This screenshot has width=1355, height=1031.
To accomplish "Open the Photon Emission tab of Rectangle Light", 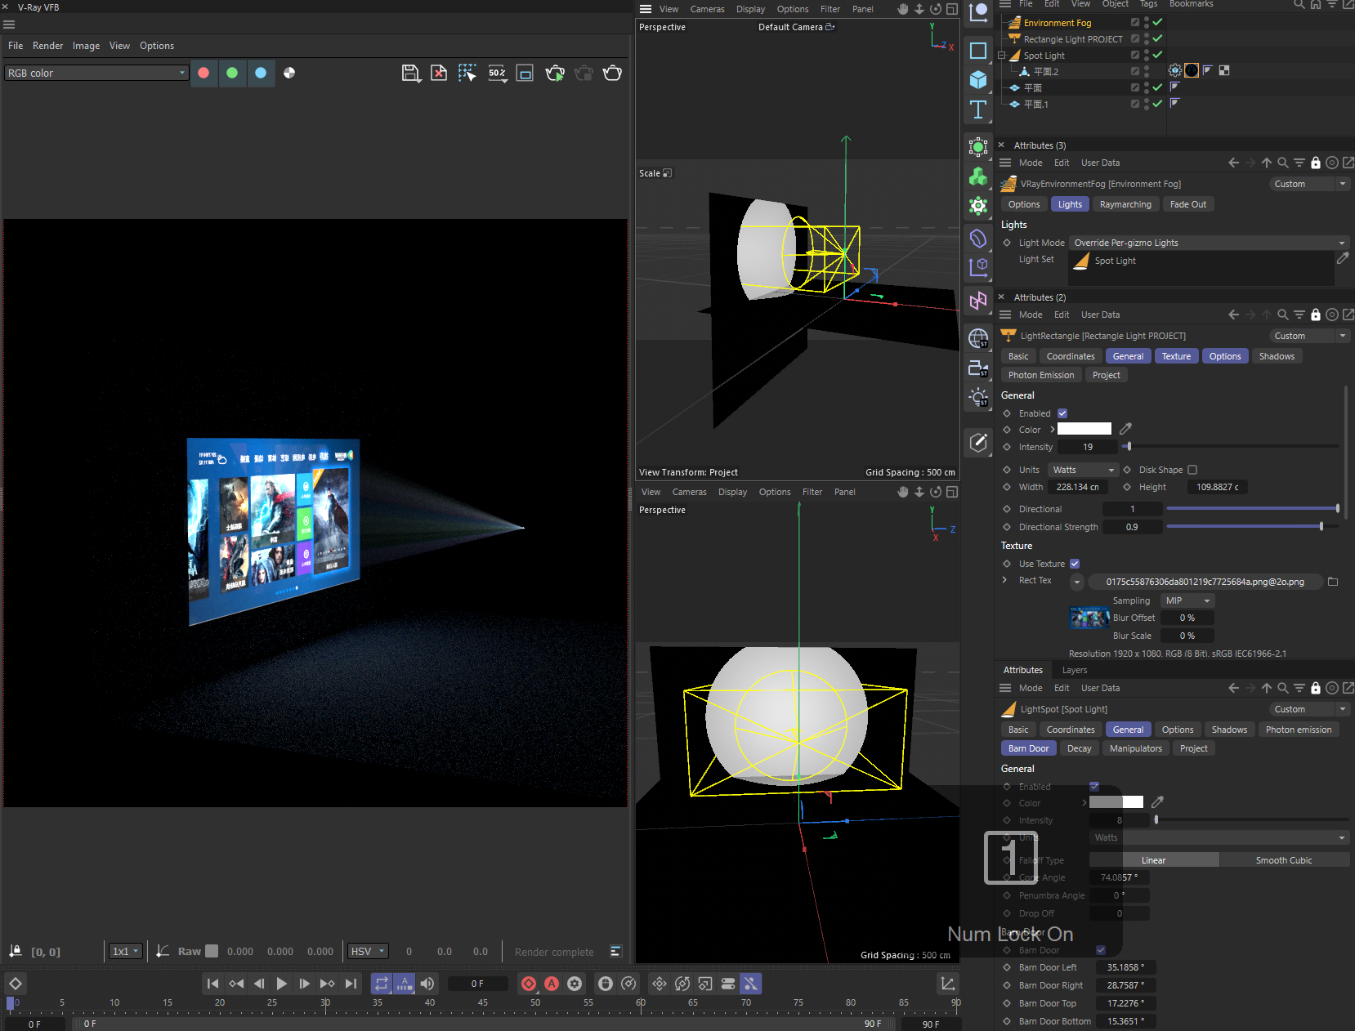I will point(1041,375).
